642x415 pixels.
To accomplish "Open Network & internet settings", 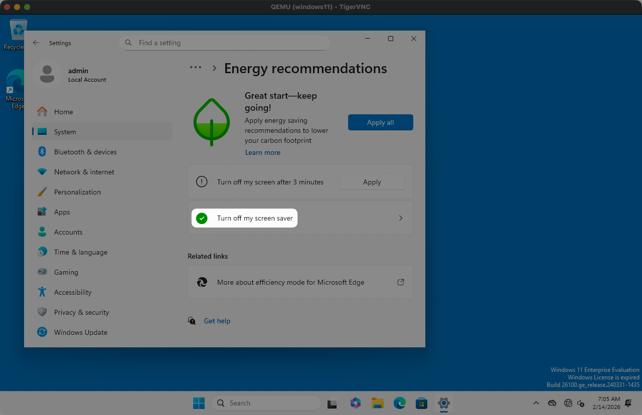I will [x=84, y=172].
